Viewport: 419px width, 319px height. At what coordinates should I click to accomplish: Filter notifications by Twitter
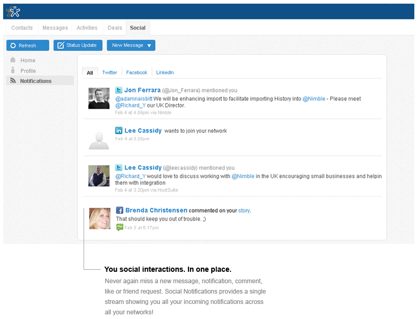[110, 73]
